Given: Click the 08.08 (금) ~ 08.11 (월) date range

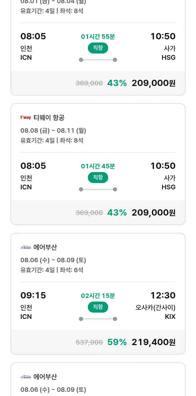Looking at the screenshot, I should (x=53, y=130).
